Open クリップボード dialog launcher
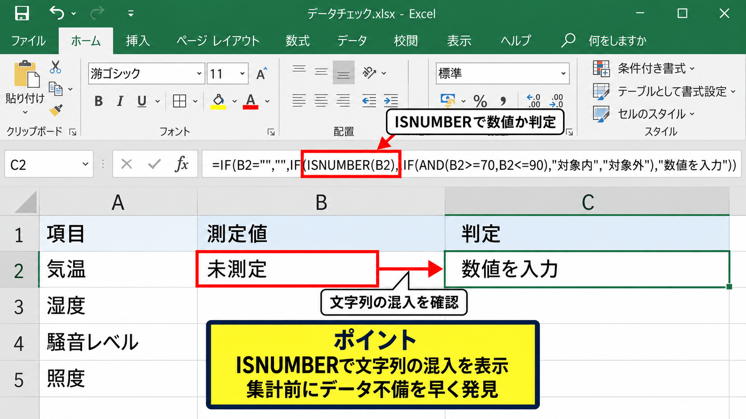Viewport: 746px width, 419px height. (x=73, y=132)
